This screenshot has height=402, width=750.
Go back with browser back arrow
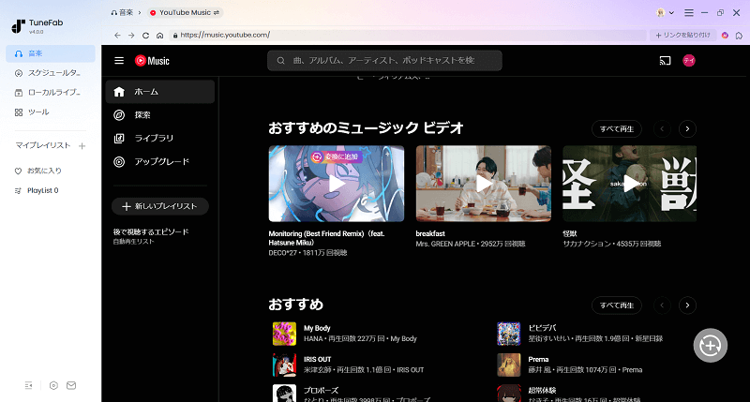click(118, 35)
